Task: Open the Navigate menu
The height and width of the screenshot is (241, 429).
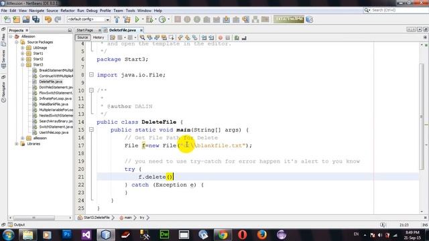Action: pos(36,11)
